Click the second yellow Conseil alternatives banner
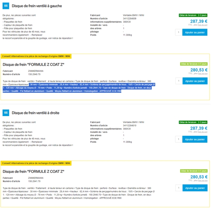Screen dimensions: 211x209 pyautogui.click(x=36, y=163)
